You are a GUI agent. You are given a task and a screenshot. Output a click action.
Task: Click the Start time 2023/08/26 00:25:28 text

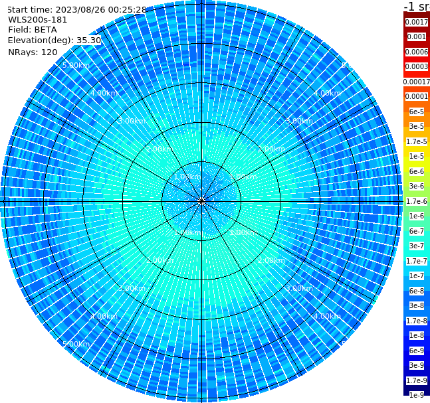click(76, 9)
